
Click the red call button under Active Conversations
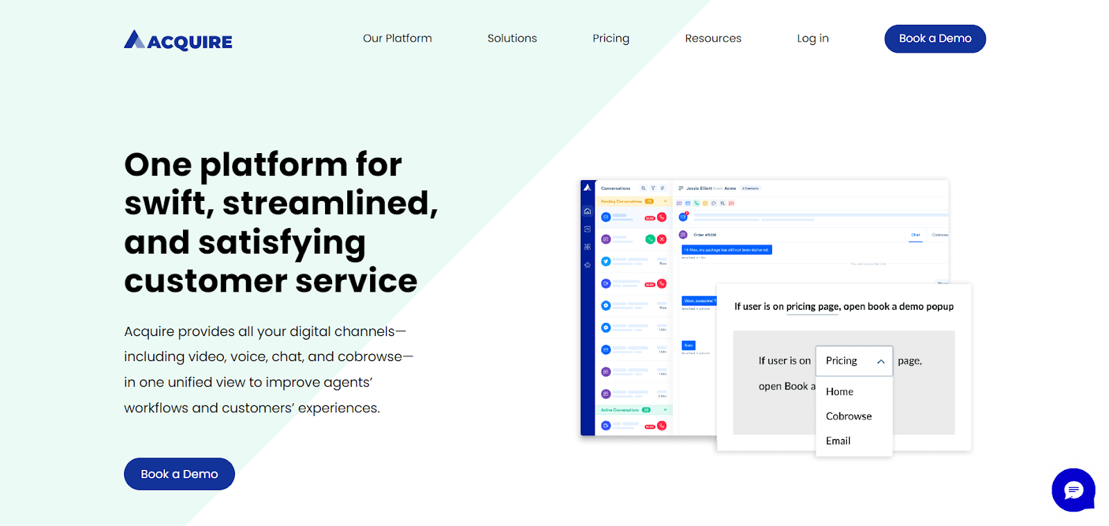click(x=662, y=426)
